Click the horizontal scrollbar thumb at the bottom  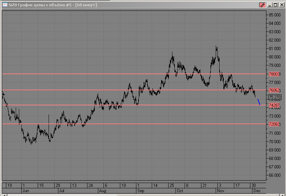198,195
